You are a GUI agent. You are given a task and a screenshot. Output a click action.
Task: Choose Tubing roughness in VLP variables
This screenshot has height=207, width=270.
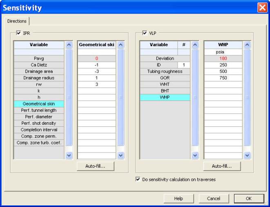pyautogui.click(x=165, y=72)
